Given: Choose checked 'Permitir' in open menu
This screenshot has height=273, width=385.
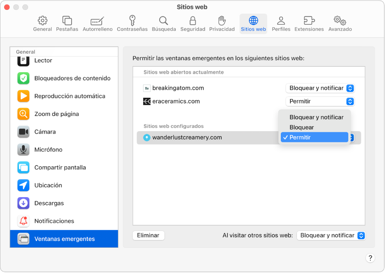Looking at the screenshot, I should pos(315,137).
